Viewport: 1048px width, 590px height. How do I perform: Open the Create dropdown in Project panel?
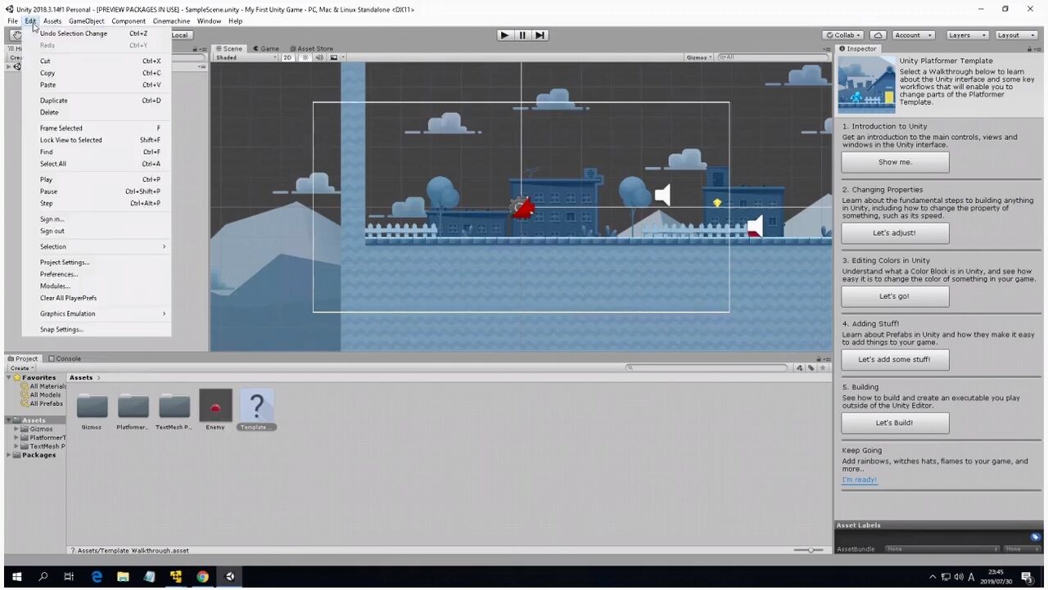pos(21,368)
